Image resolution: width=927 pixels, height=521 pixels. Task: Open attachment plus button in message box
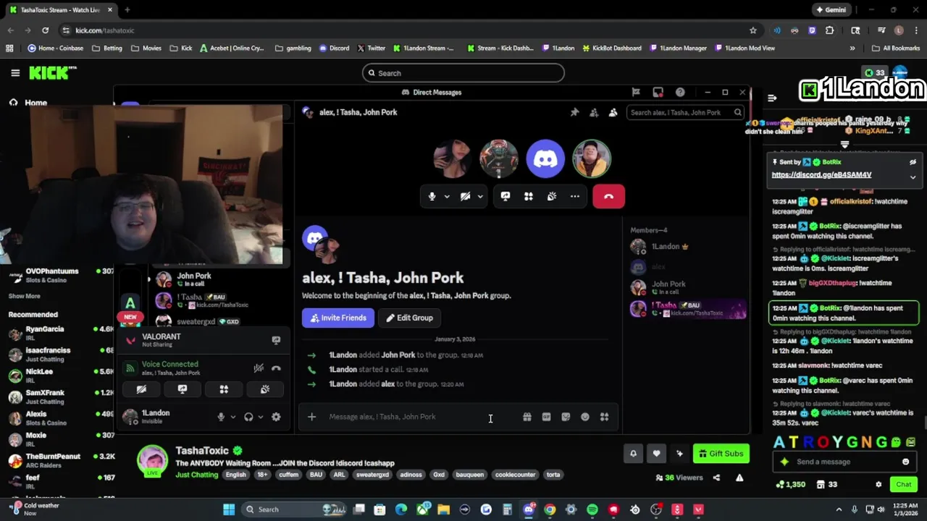click(311, 417)
